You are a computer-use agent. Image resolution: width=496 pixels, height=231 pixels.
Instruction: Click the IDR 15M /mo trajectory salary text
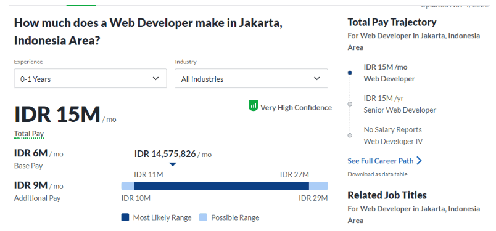(x=386, y=67)
